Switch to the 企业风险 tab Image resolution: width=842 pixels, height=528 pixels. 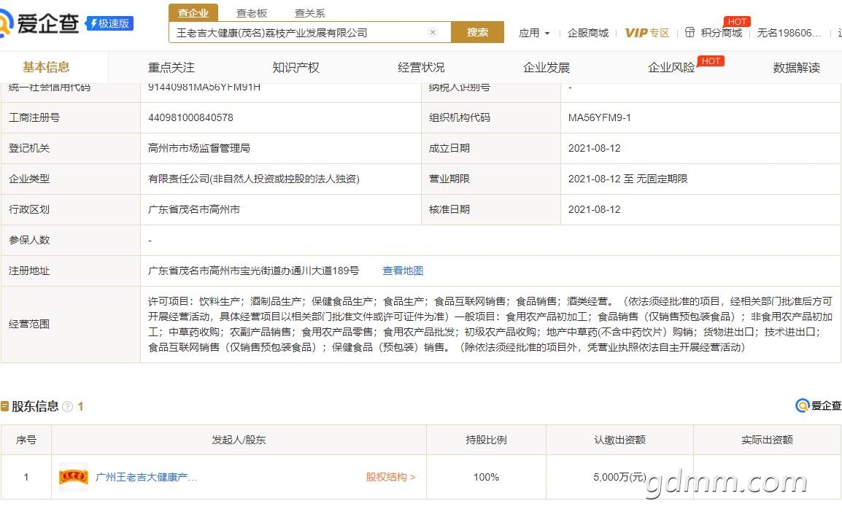[x=671, y=68]
